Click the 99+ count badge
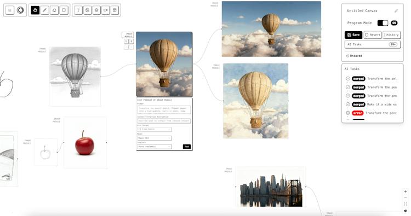This screenshot has width=411, height=216. point(393,44)
